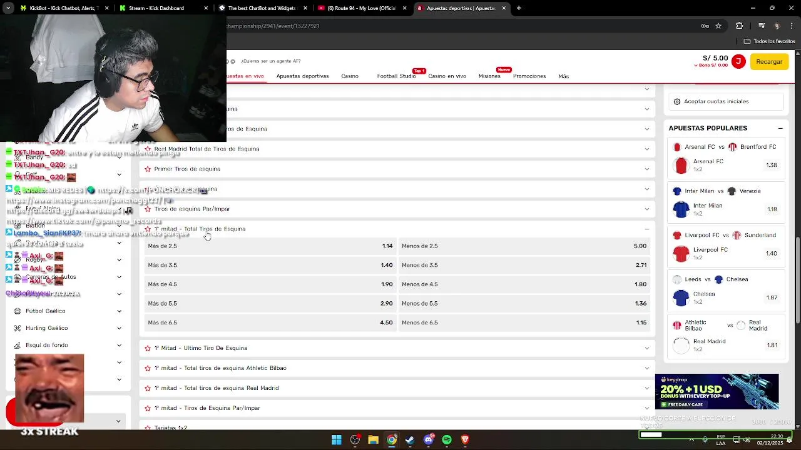The image size is (801, 450).
Task: Open Spotify from the taskbar
Action: [447, 439]
